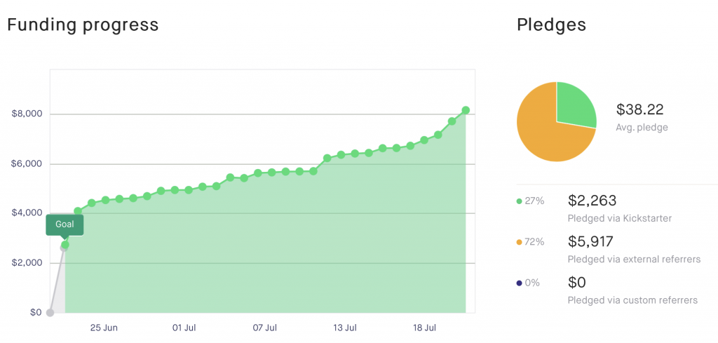Click the Pledges heading
Image resolution: width=718 pixels, height=343 pixels.
point(551,25)
